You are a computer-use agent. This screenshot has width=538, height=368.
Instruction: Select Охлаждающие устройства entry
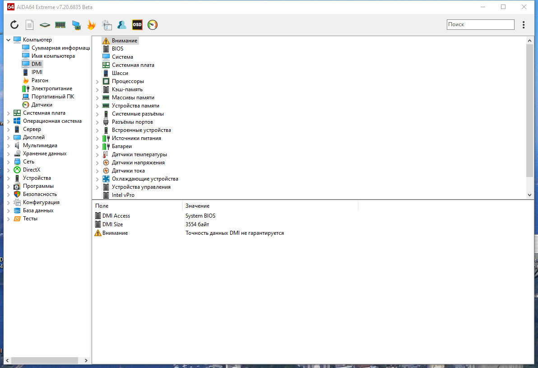[140, 179]
